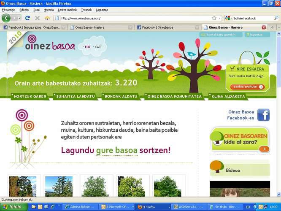Click the Inicio start button

click(14, 207)
